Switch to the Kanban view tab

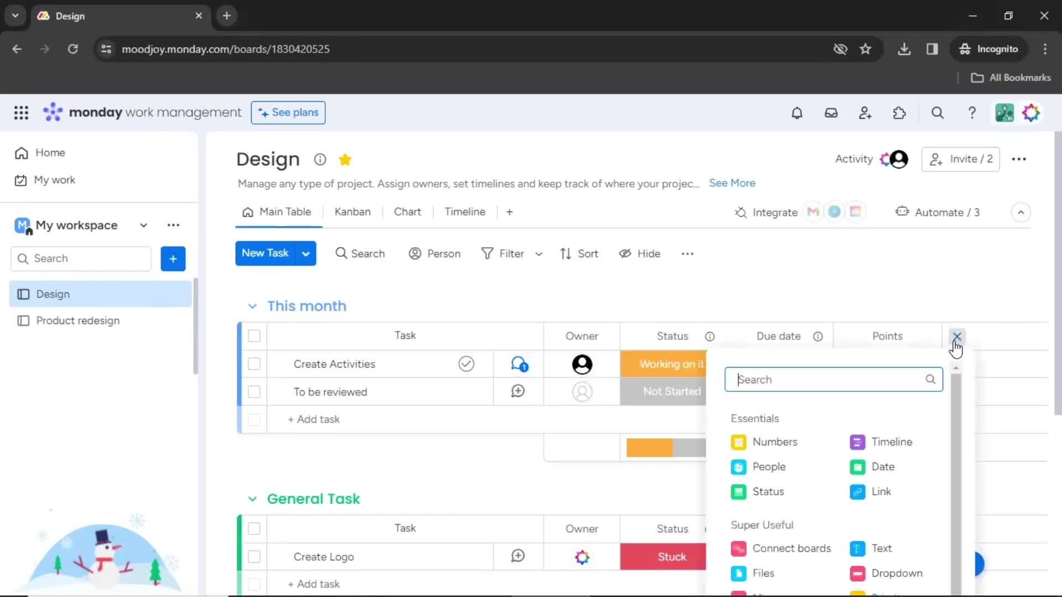coord(352,211)
